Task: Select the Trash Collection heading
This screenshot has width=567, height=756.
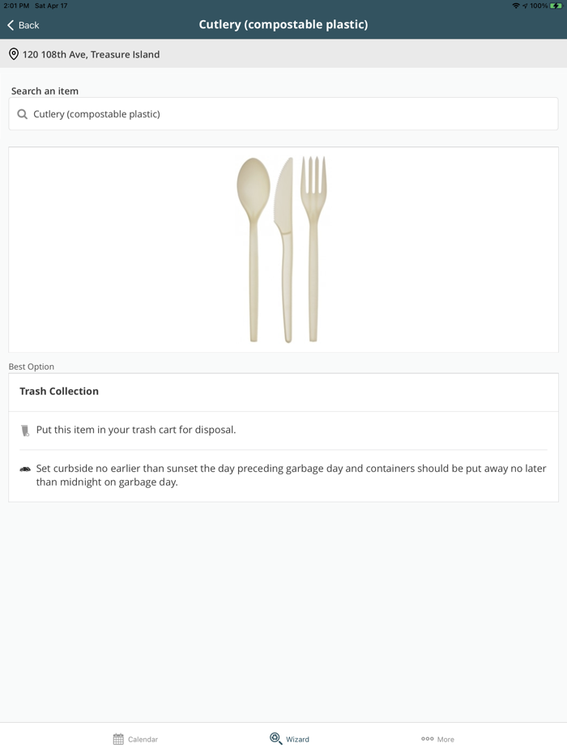Action: [59, 391]
